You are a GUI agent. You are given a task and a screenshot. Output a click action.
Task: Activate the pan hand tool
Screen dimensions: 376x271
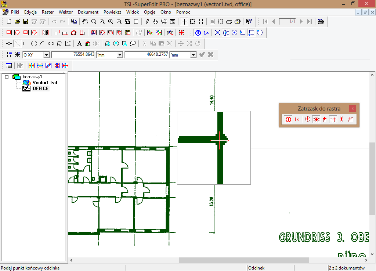85,21
